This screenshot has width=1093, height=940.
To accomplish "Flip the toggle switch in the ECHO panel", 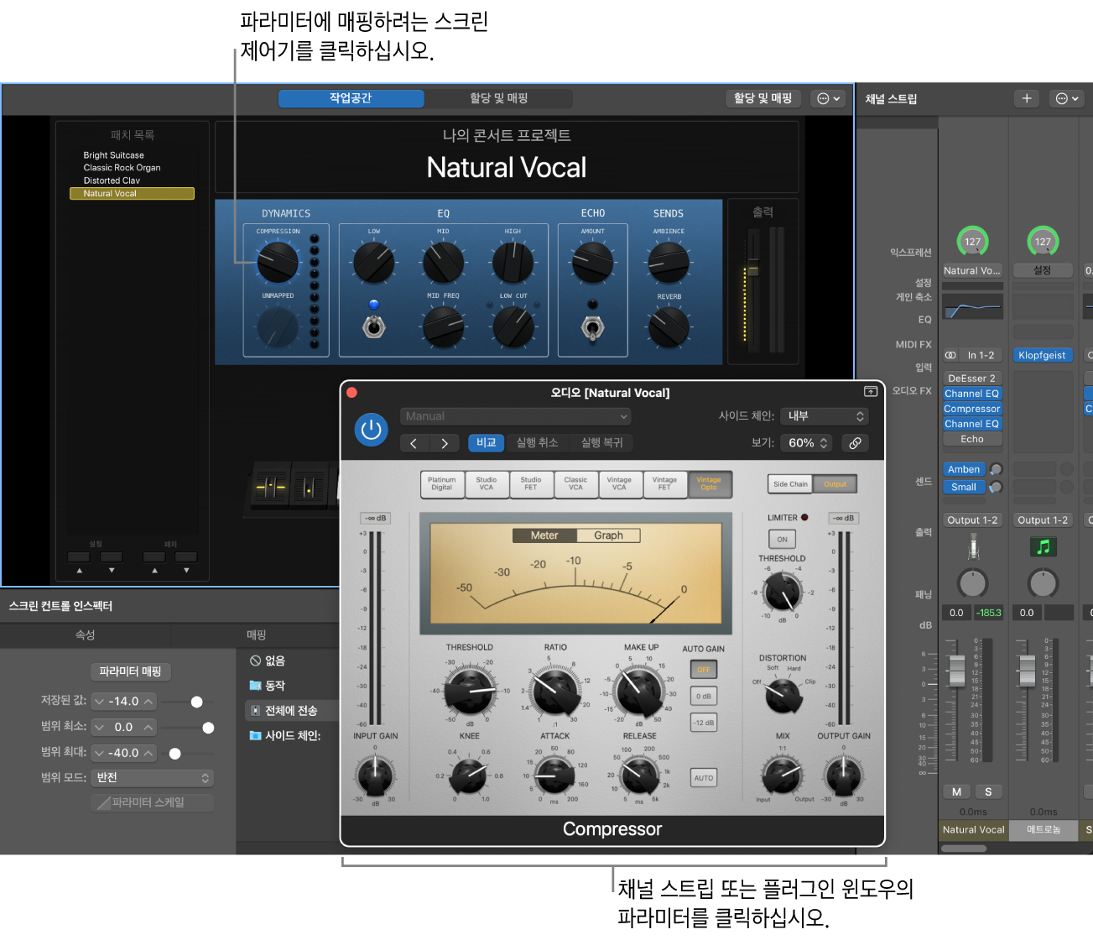I will (x=593, y=326).
